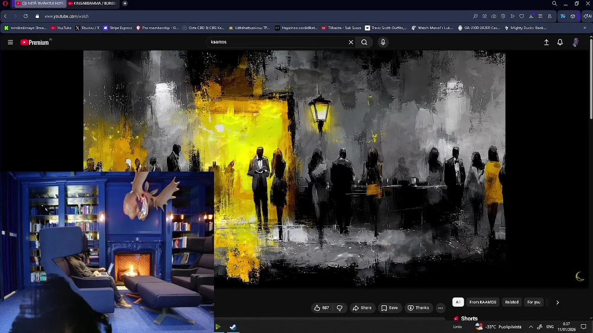This screenshot has height=333, width=593.
Task: Run the YouTube search magnifier button
Action: pyautogui.click(x=364, y=42)
